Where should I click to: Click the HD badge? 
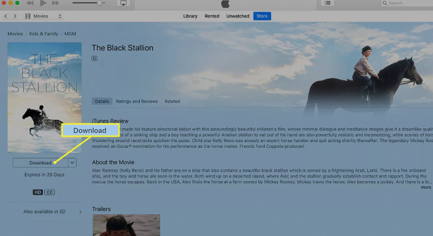point(38,192)
